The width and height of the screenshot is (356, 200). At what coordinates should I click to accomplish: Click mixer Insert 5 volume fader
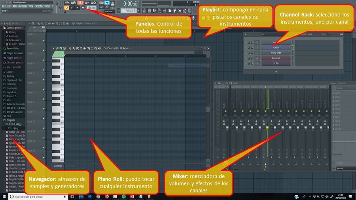(x=267, y=128)
